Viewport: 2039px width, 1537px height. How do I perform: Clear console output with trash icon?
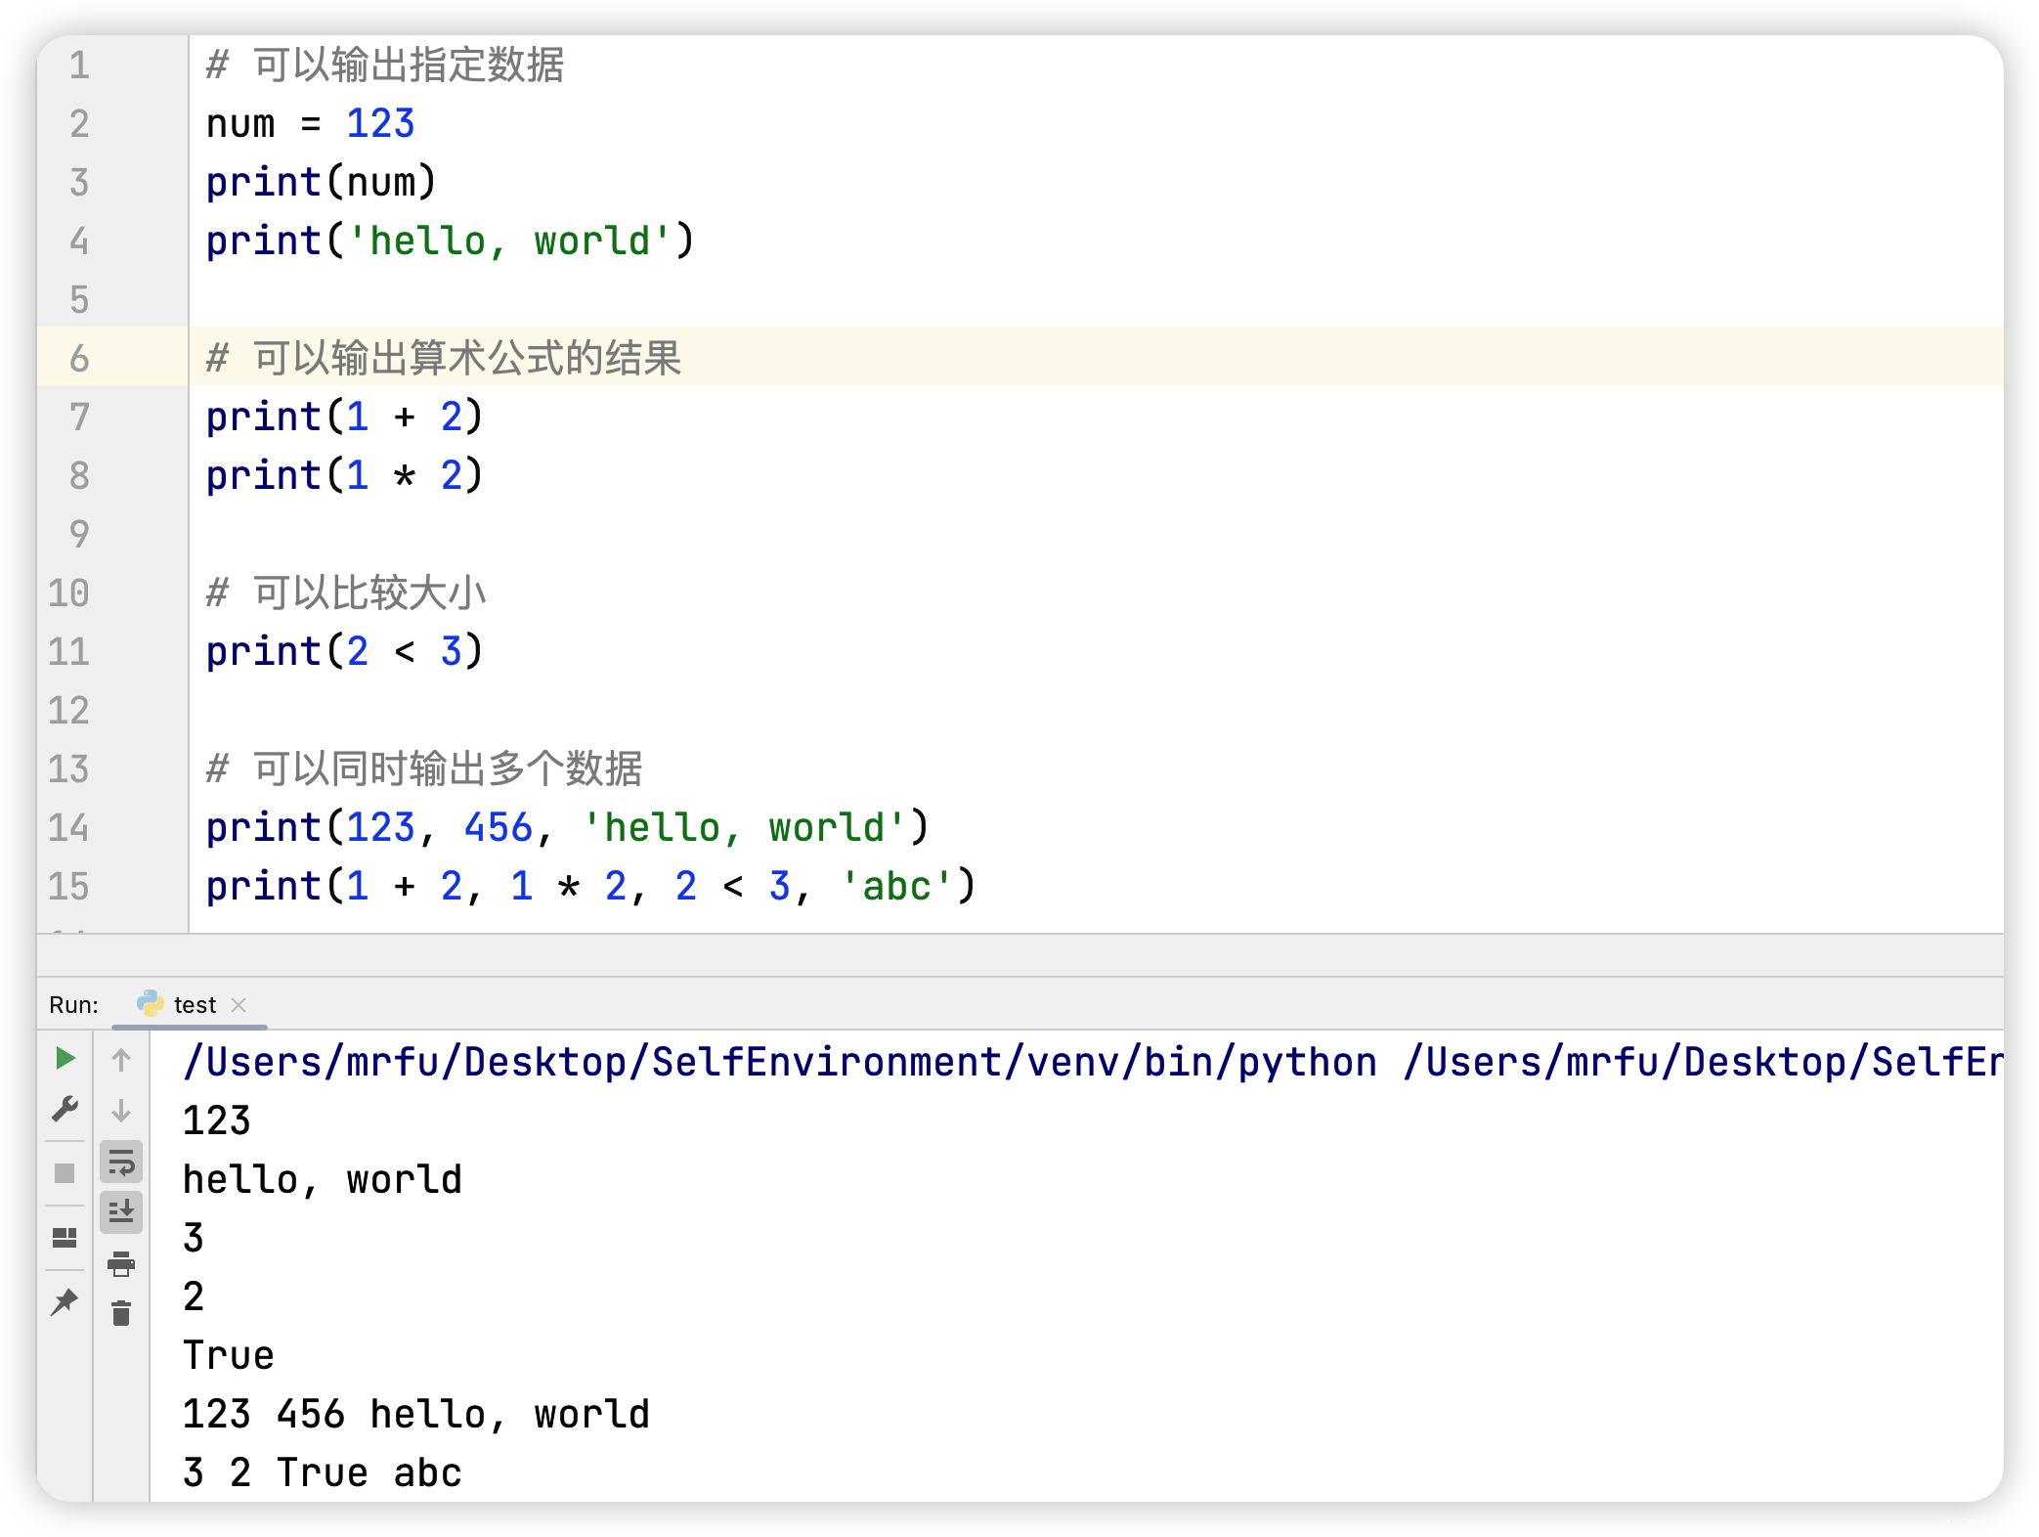[x=121, y=1314]
